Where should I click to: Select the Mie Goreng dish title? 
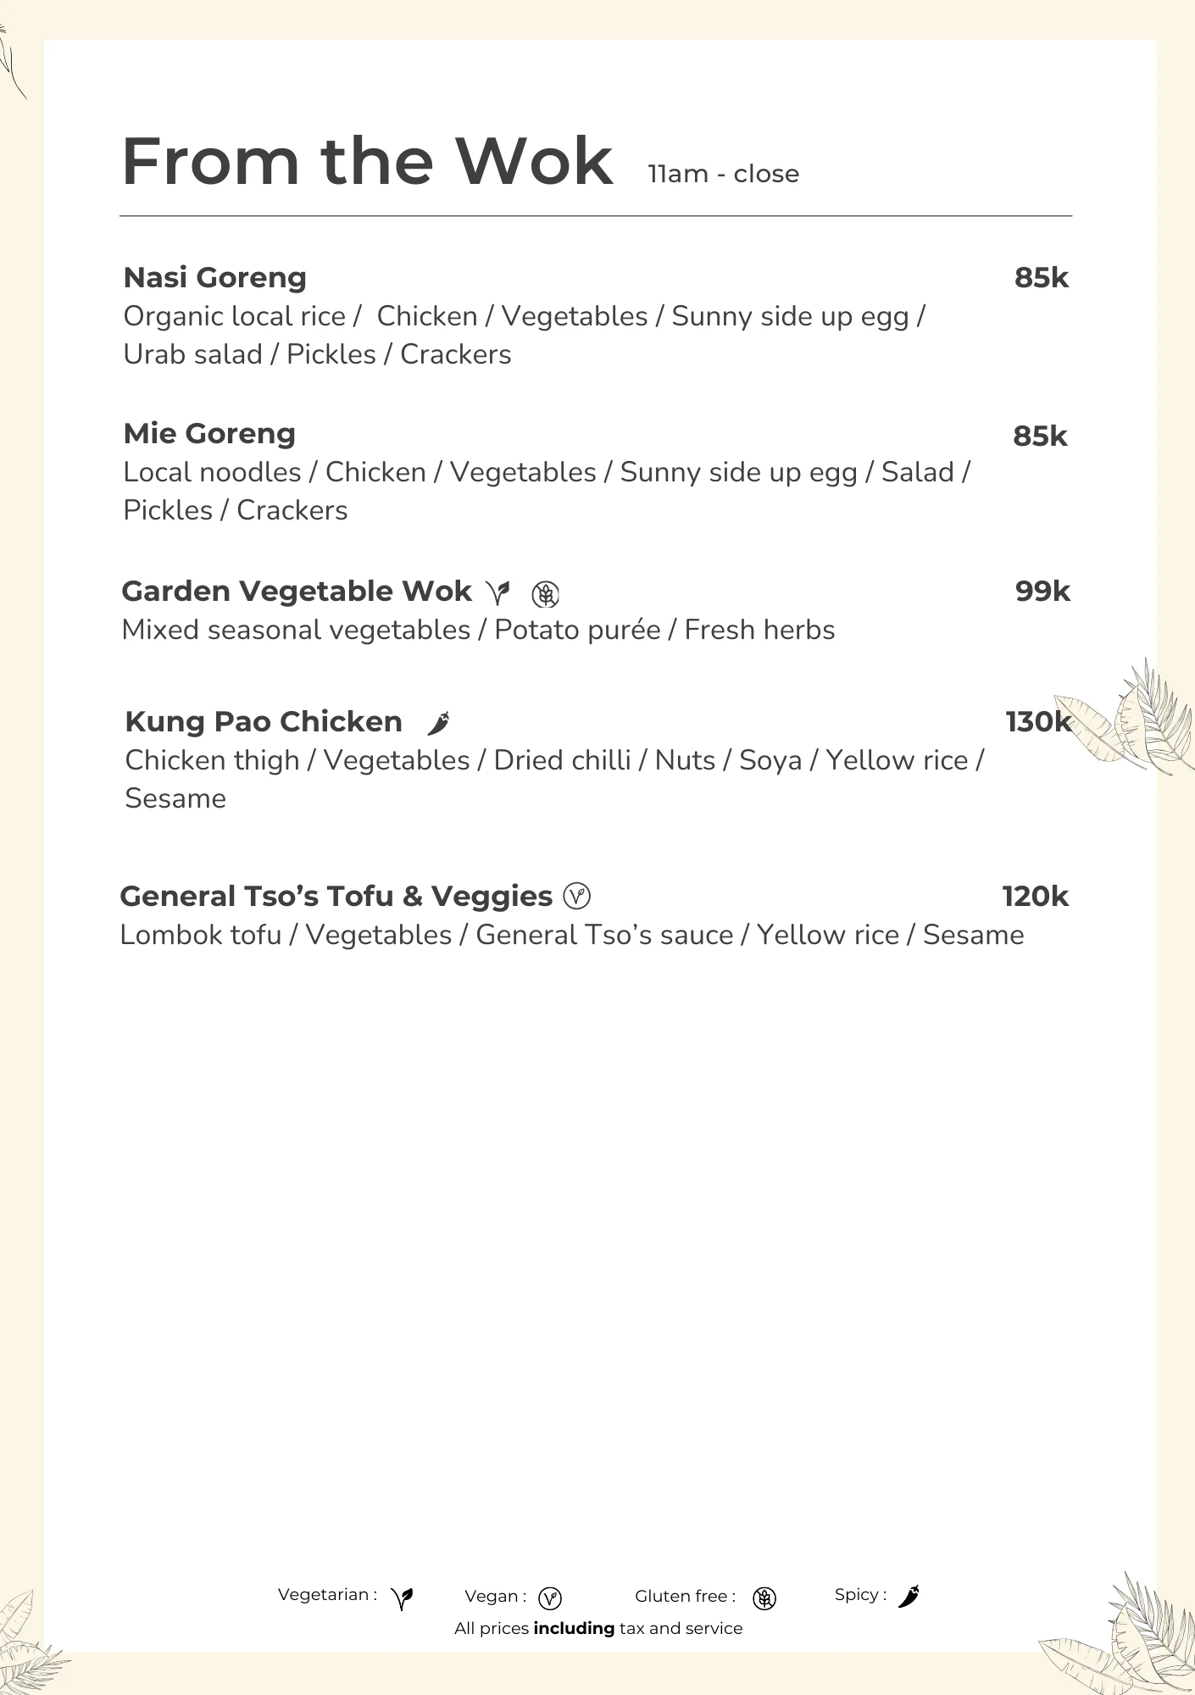click(x=209, y=433)
